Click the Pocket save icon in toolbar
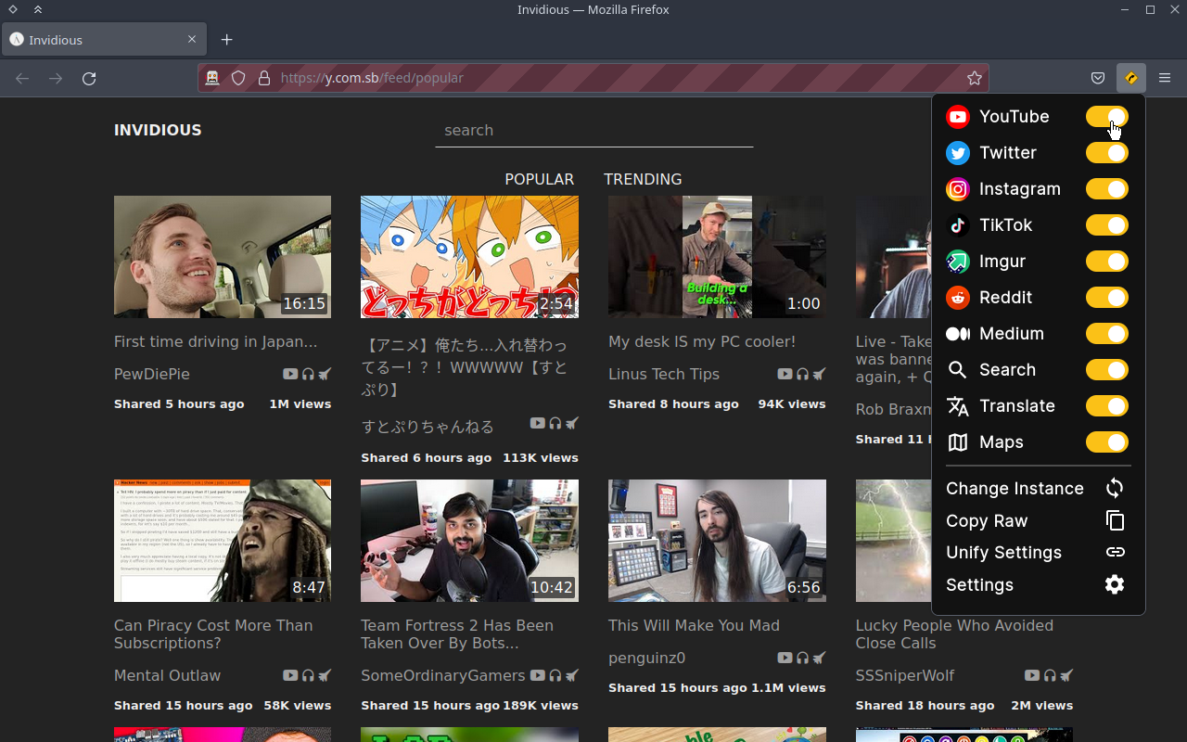This screenshot has width=1187, height=742. (x=1097, y=78)
